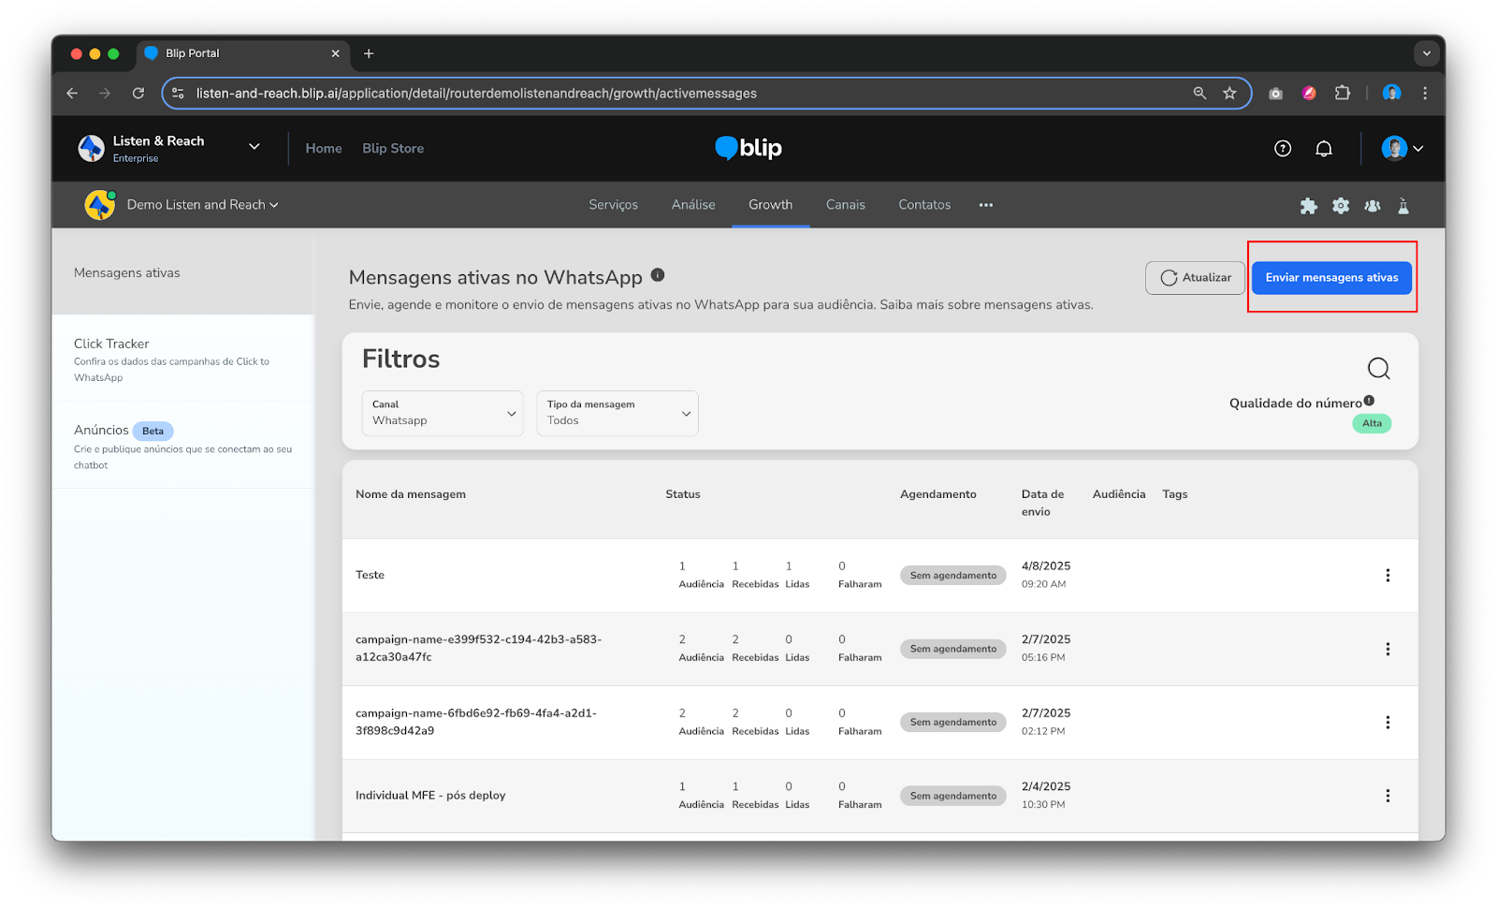Click the browser address bar
Screen dimensions: 1497x909
tap(655, 94)
